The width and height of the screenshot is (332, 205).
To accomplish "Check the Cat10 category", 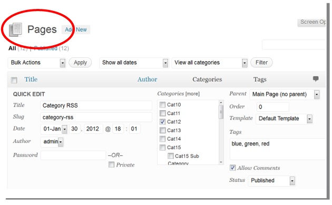I will point(162,105).
